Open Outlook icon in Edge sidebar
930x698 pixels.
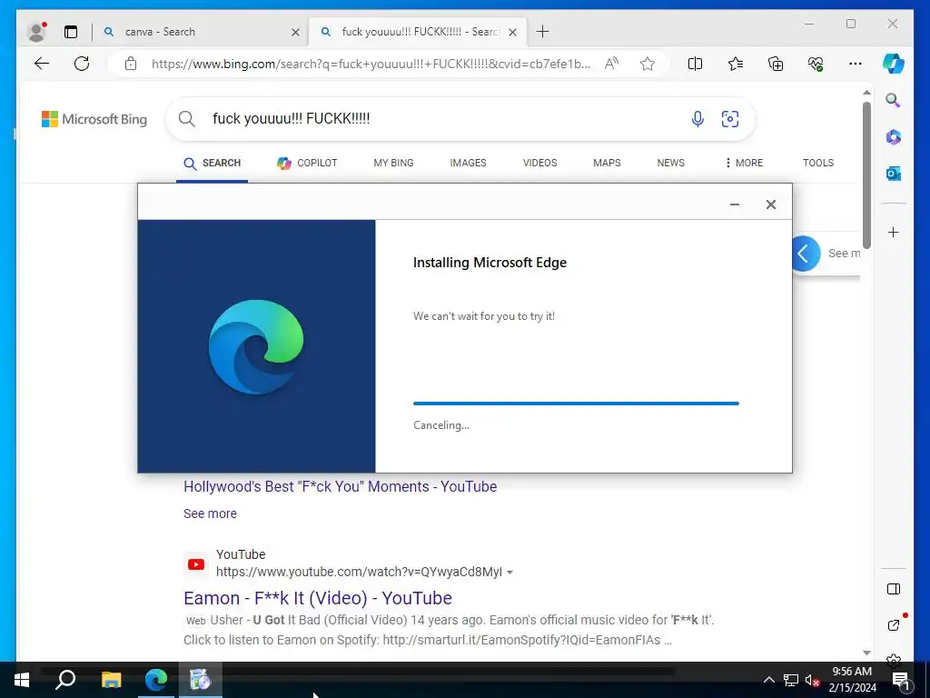(x=894, y=174)
